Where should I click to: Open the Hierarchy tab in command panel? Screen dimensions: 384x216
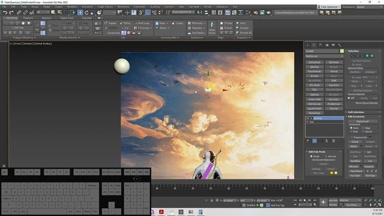click(320, 46)
